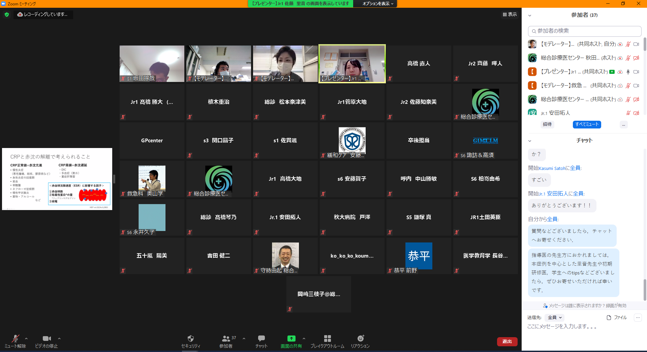Open the オプションを表示 menu at top

(377, 4)
